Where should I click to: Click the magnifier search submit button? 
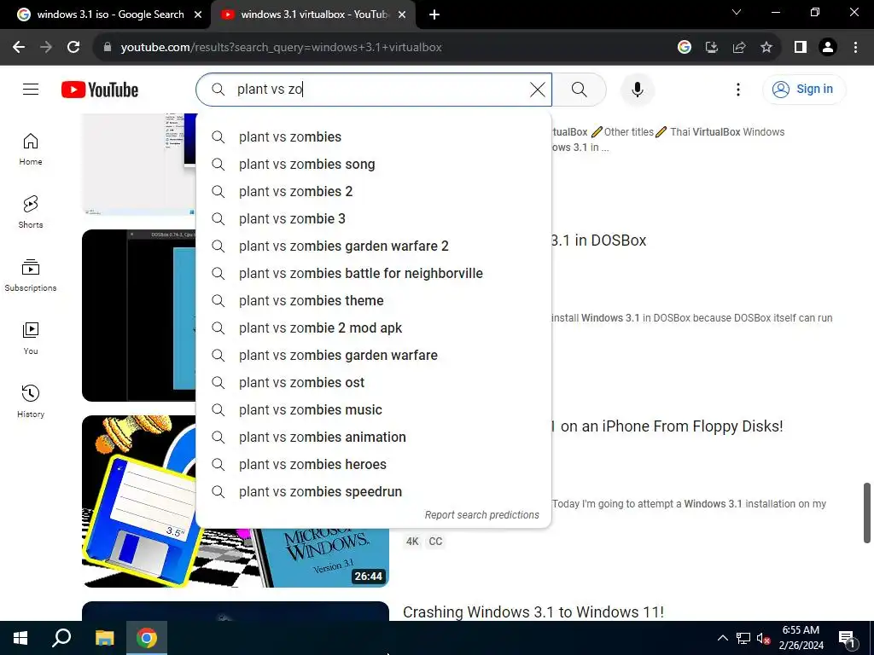(580, 89)
